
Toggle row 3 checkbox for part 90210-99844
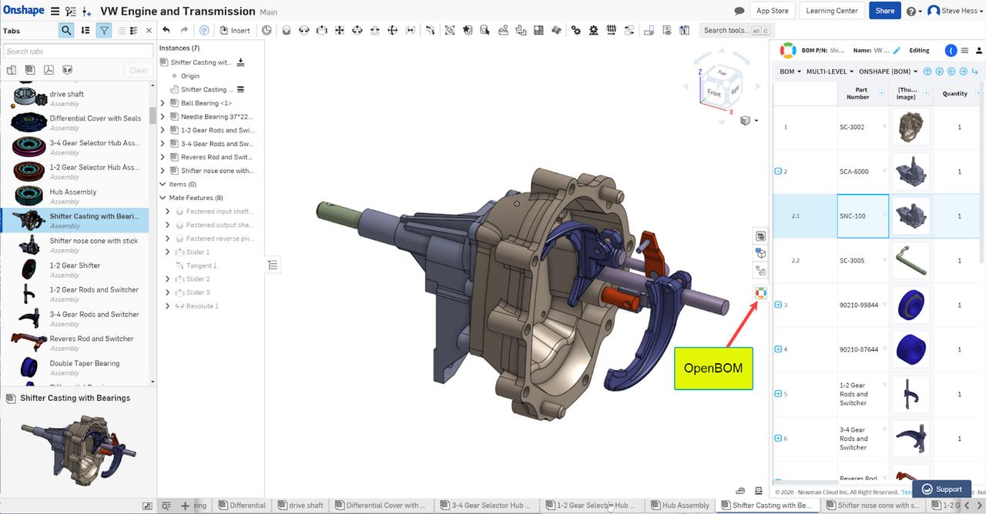pyautogui.click(x=780, y=305)
